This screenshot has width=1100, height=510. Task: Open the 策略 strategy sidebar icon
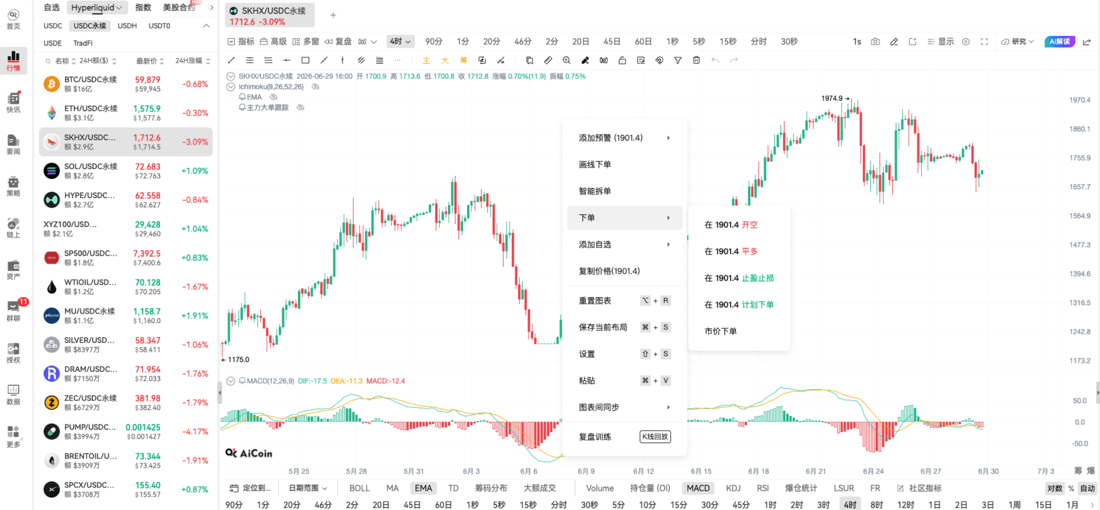click(x=14, y=186)
